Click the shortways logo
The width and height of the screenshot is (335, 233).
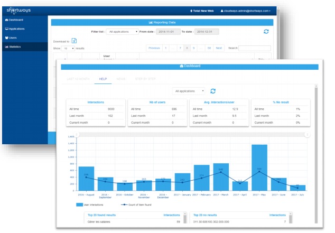[x=18, y=11]
